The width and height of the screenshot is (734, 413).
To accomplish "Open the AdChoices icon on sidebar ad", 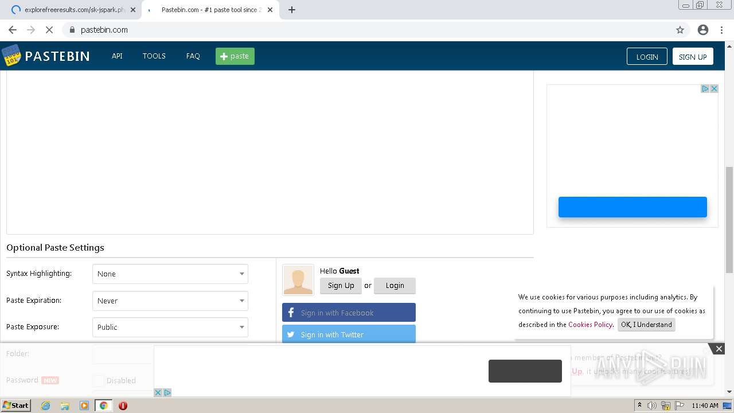I will (x=706, y=88).
